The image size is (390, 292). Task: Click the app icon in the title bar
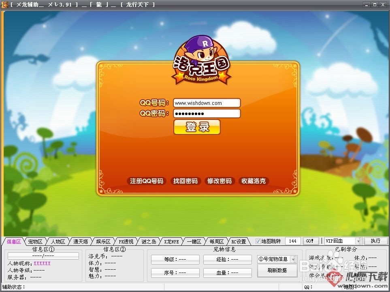[x=4, y=4]
